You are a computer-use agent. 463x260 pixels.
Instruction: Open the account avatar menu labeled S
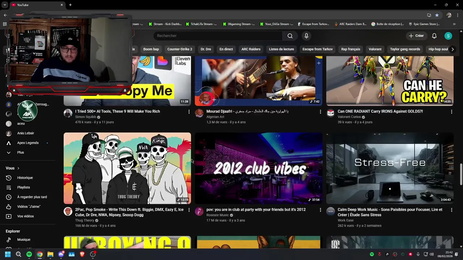tap(448, 36)
